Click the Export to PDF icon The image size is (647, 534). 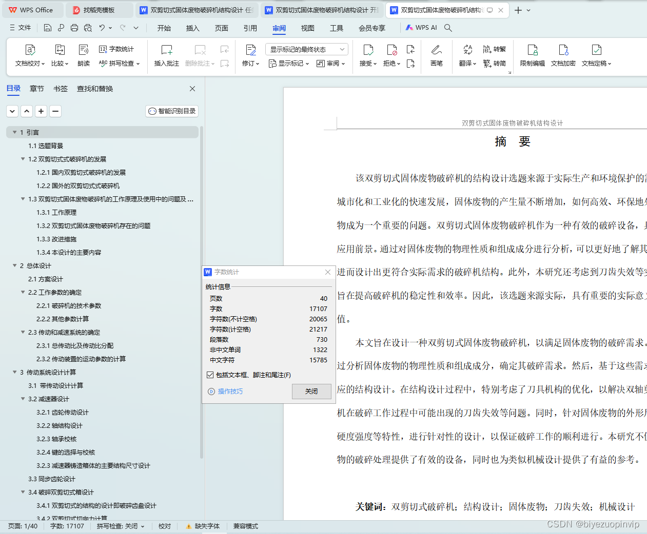point(61,28)
